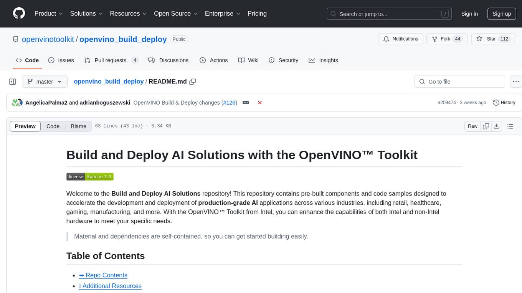The height and width of the screenshot is (293, 522).
Task: Click the fork count 44
Action: [x=458, y=39]
